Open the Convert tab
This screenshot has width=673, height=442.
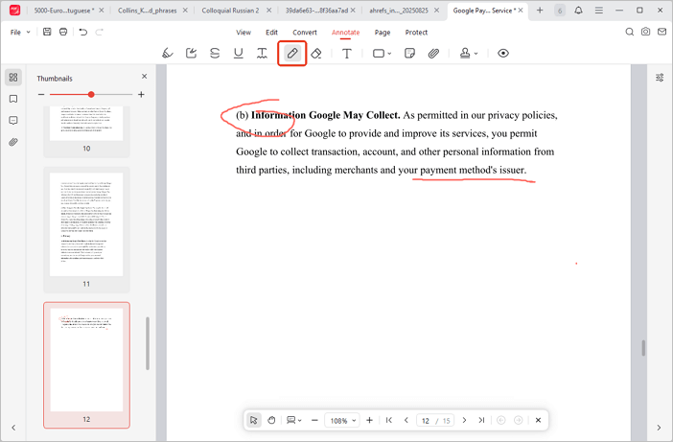pyautogui.click(x=305, y=33)
